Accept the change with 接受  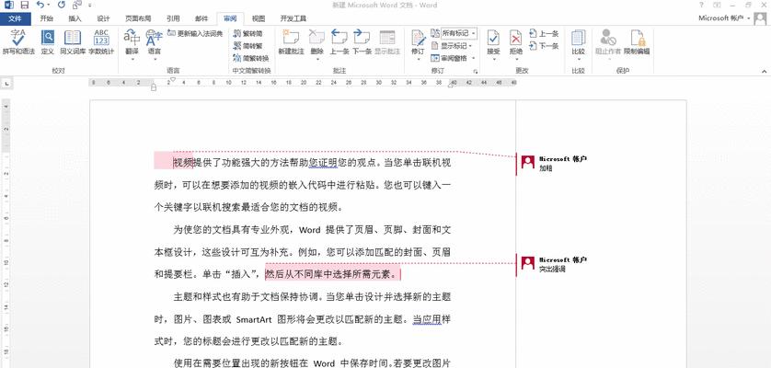[493, 39]
